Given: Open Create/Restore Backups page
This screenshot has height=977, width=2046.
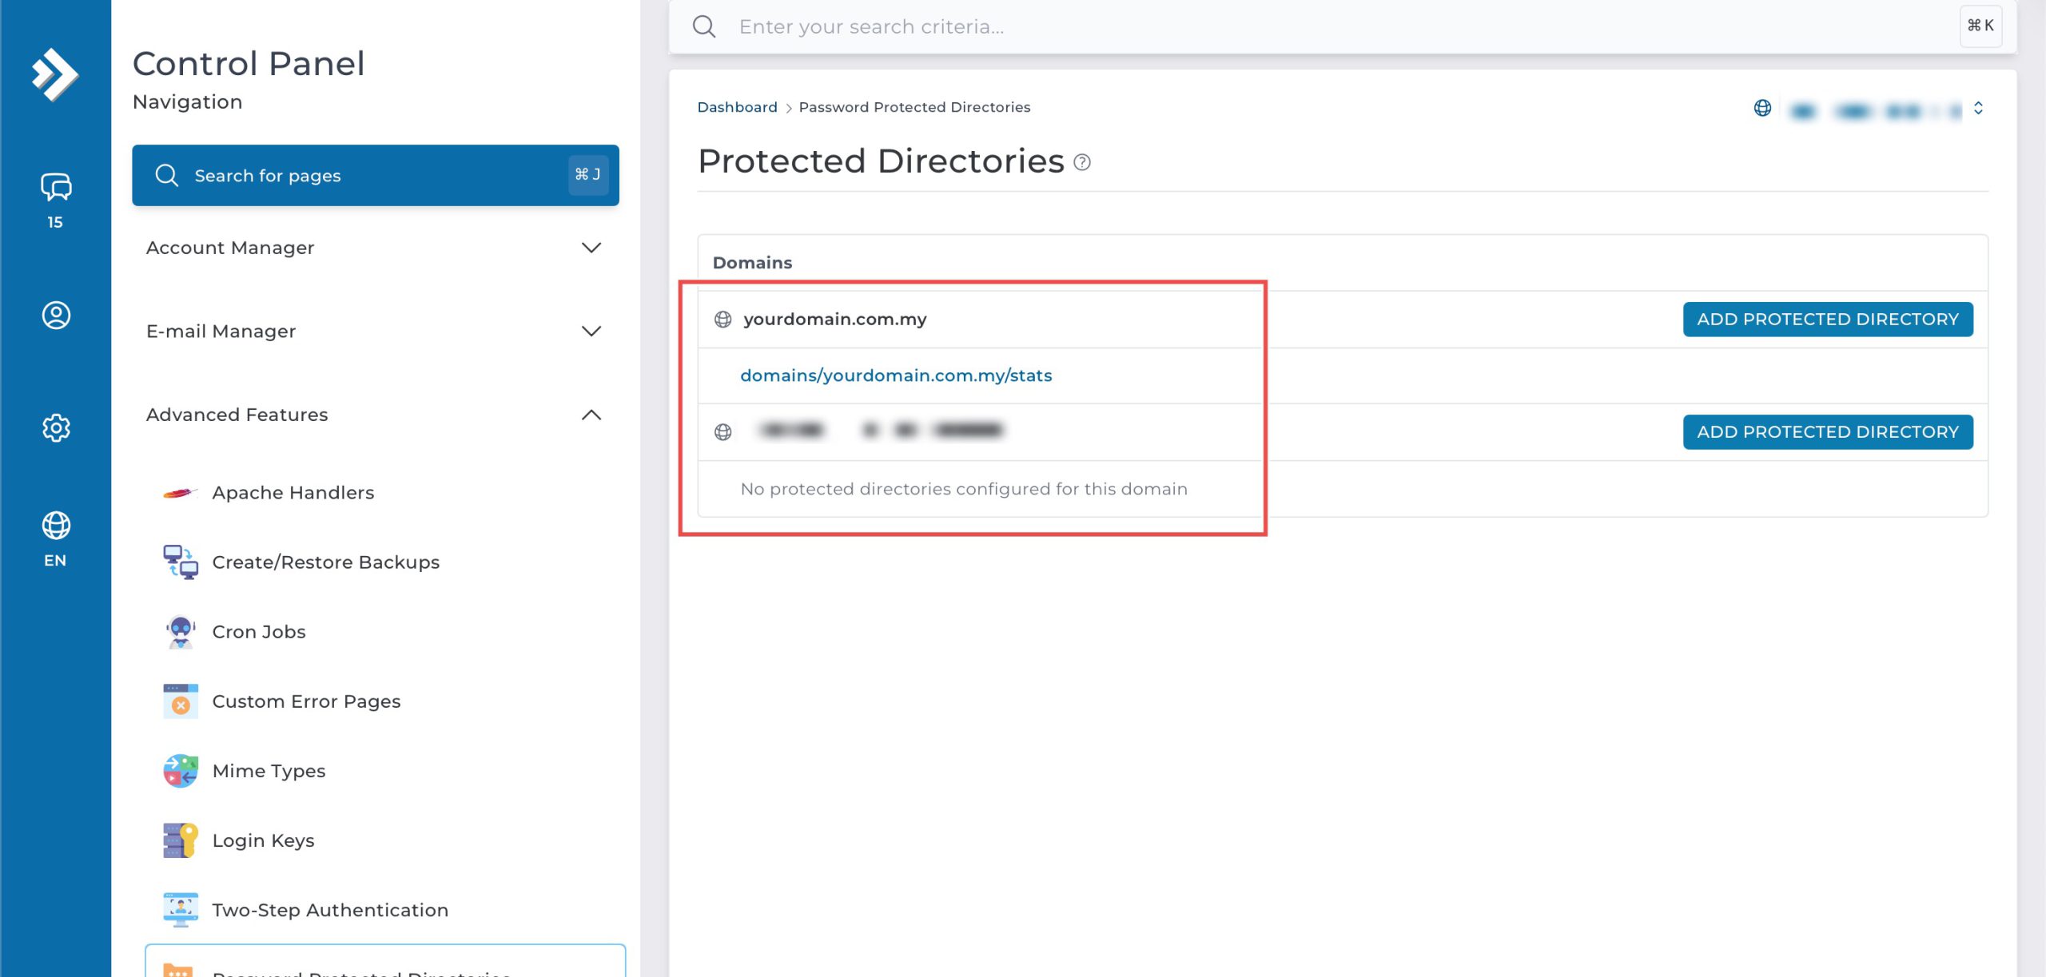Looking at the screenshot, I should 325,562.
